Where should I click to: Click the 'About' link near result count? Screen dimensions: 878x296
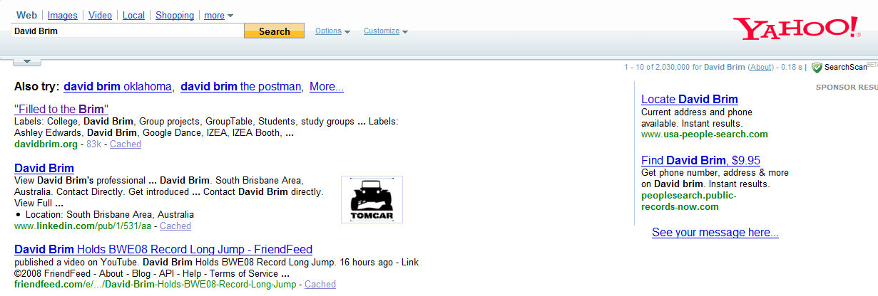(761, 67)
